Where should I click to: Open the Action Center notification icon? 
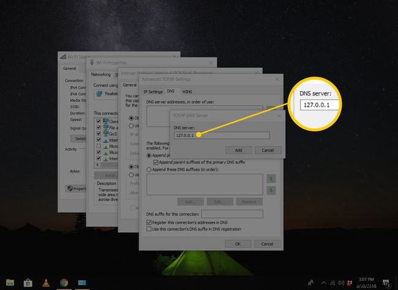coord(386,283)
